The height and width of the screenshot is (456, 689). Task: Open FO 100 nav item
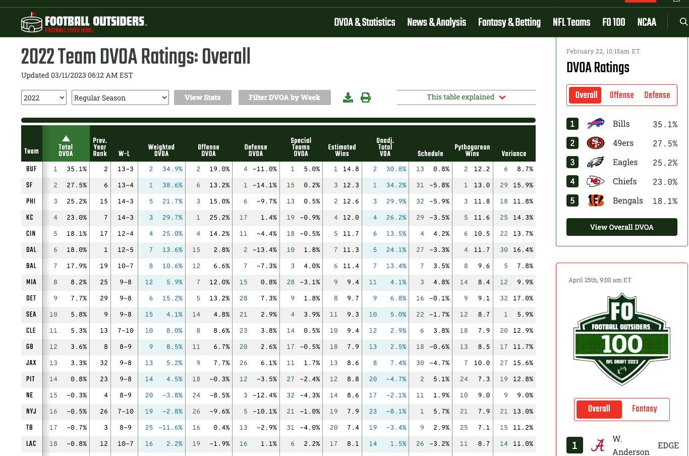(614, 22)
